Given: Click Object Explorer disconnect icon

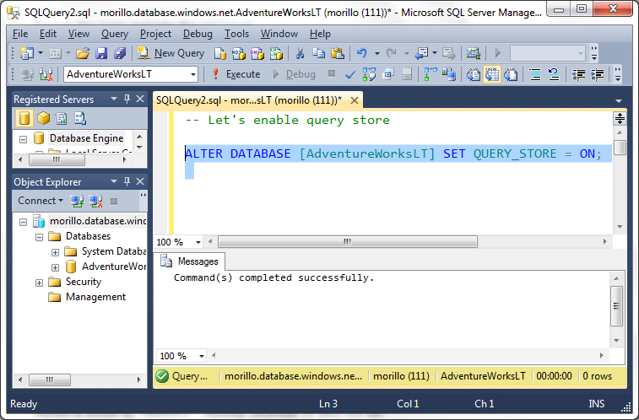Looking at the screenshot, I should (95, 201).
